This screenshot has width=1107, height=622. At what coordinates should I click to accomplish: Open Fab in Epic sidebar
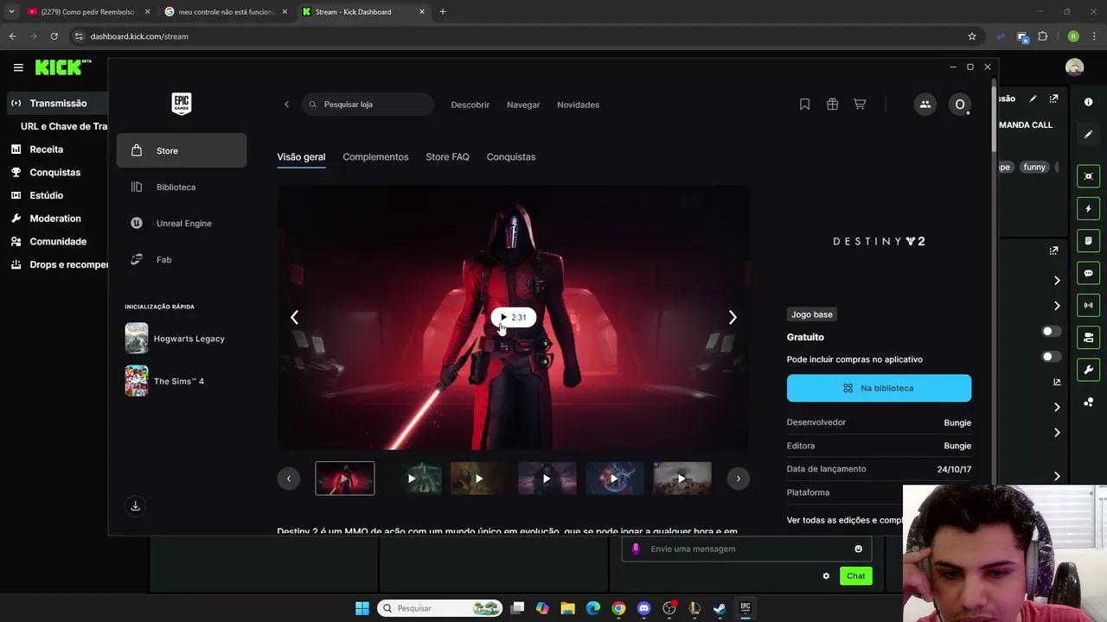click(x=182, y=259)
